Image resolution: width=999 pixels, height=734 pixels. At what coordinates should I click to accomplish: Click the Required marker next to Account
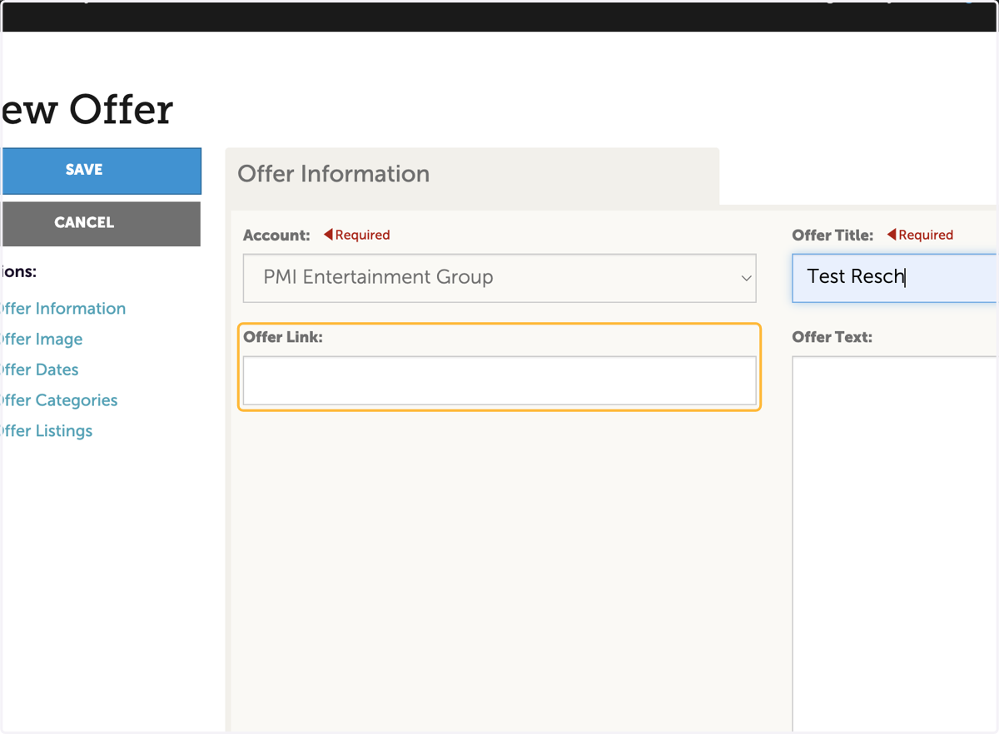(357, 236)
